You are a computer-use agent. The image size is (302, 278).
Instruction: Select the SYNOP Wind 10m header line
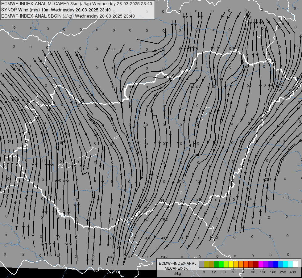[56, 10]
